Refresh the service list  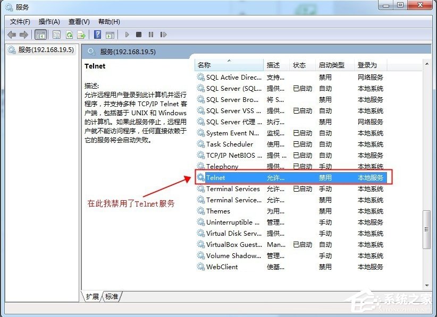(x=69, y=35)
